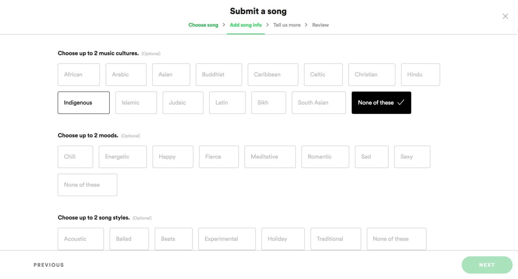Deselect the checked 'None of these' culture
Screen dimensions: 518x279
click(381, 103)
